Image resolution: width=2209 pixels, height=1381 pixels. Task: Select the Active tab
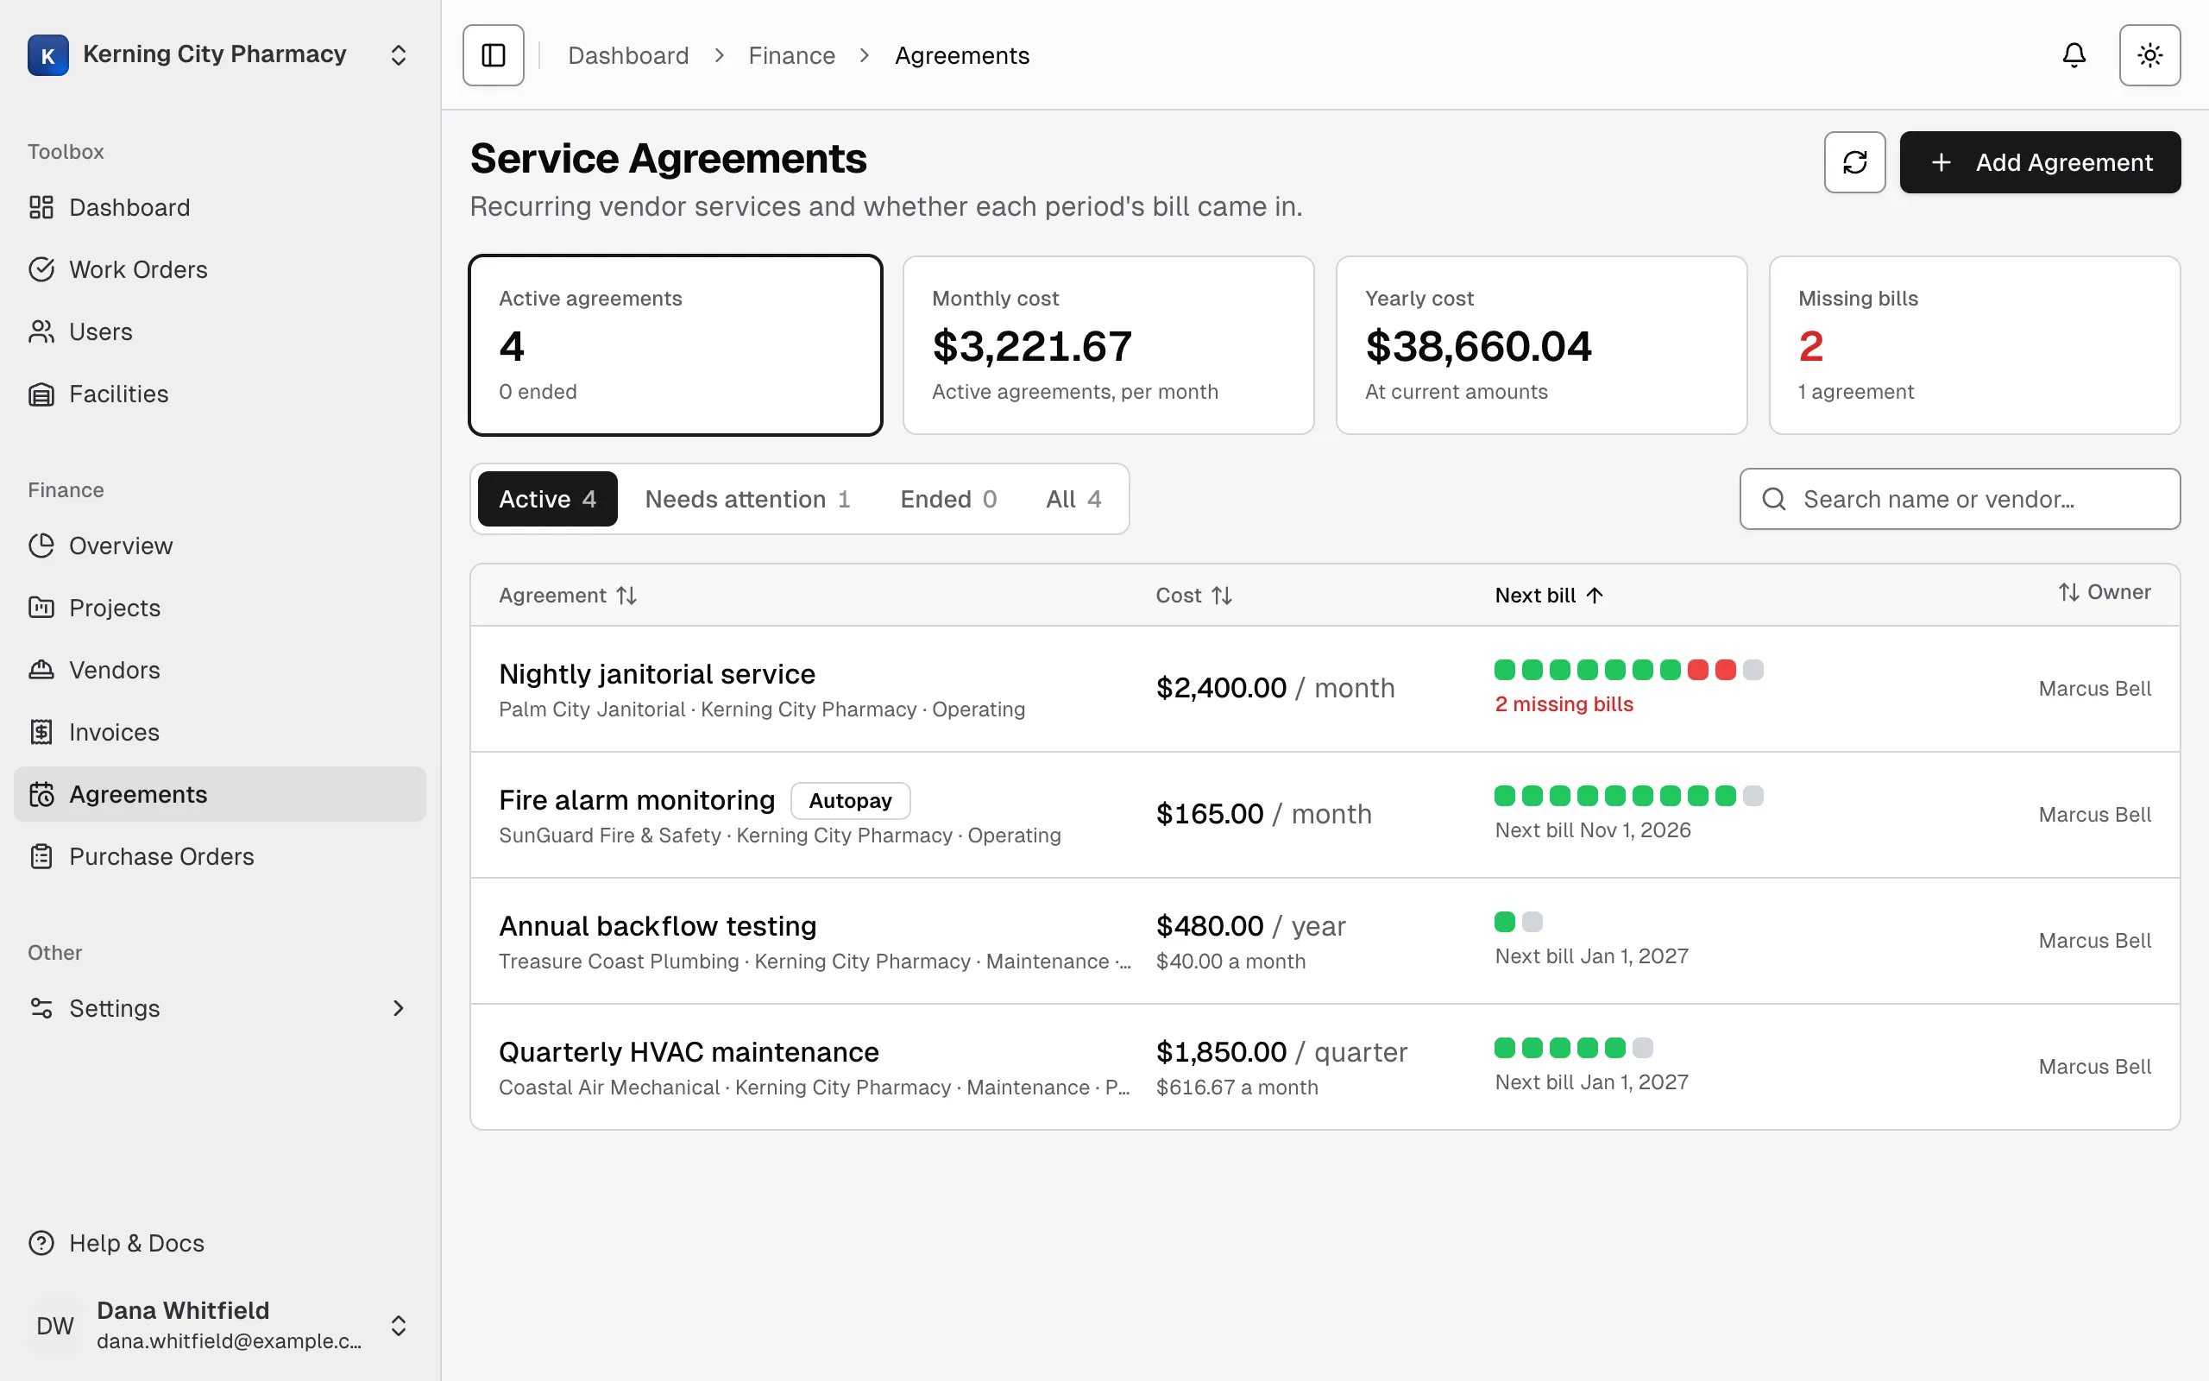[547, 499]
